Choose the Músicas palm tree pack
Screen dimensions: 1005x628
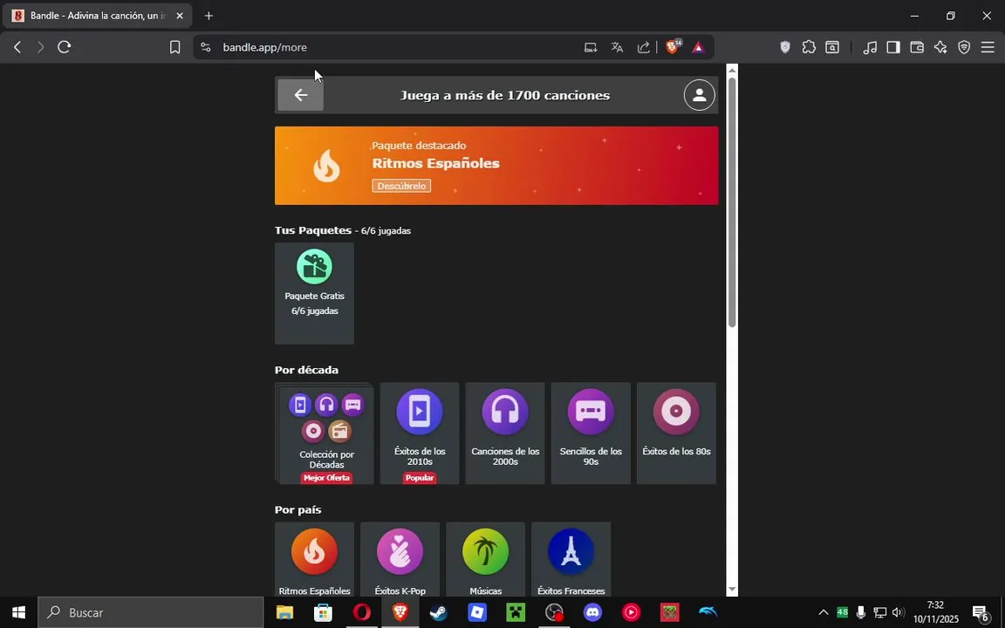[x=485, y=559]
